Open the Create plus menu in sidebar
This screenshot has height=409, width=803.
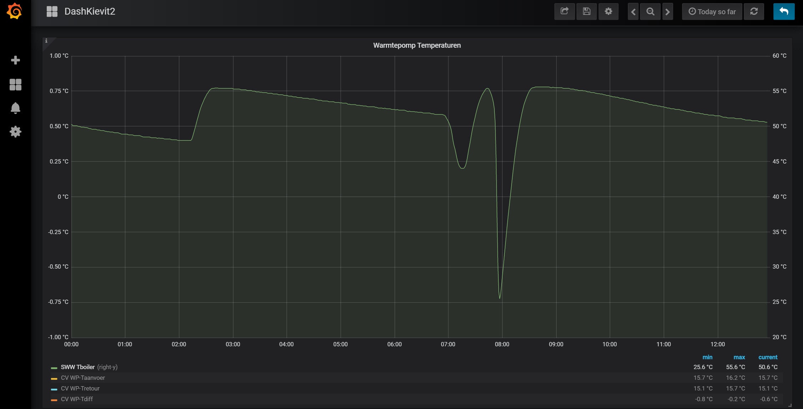[x=15, y=60]
